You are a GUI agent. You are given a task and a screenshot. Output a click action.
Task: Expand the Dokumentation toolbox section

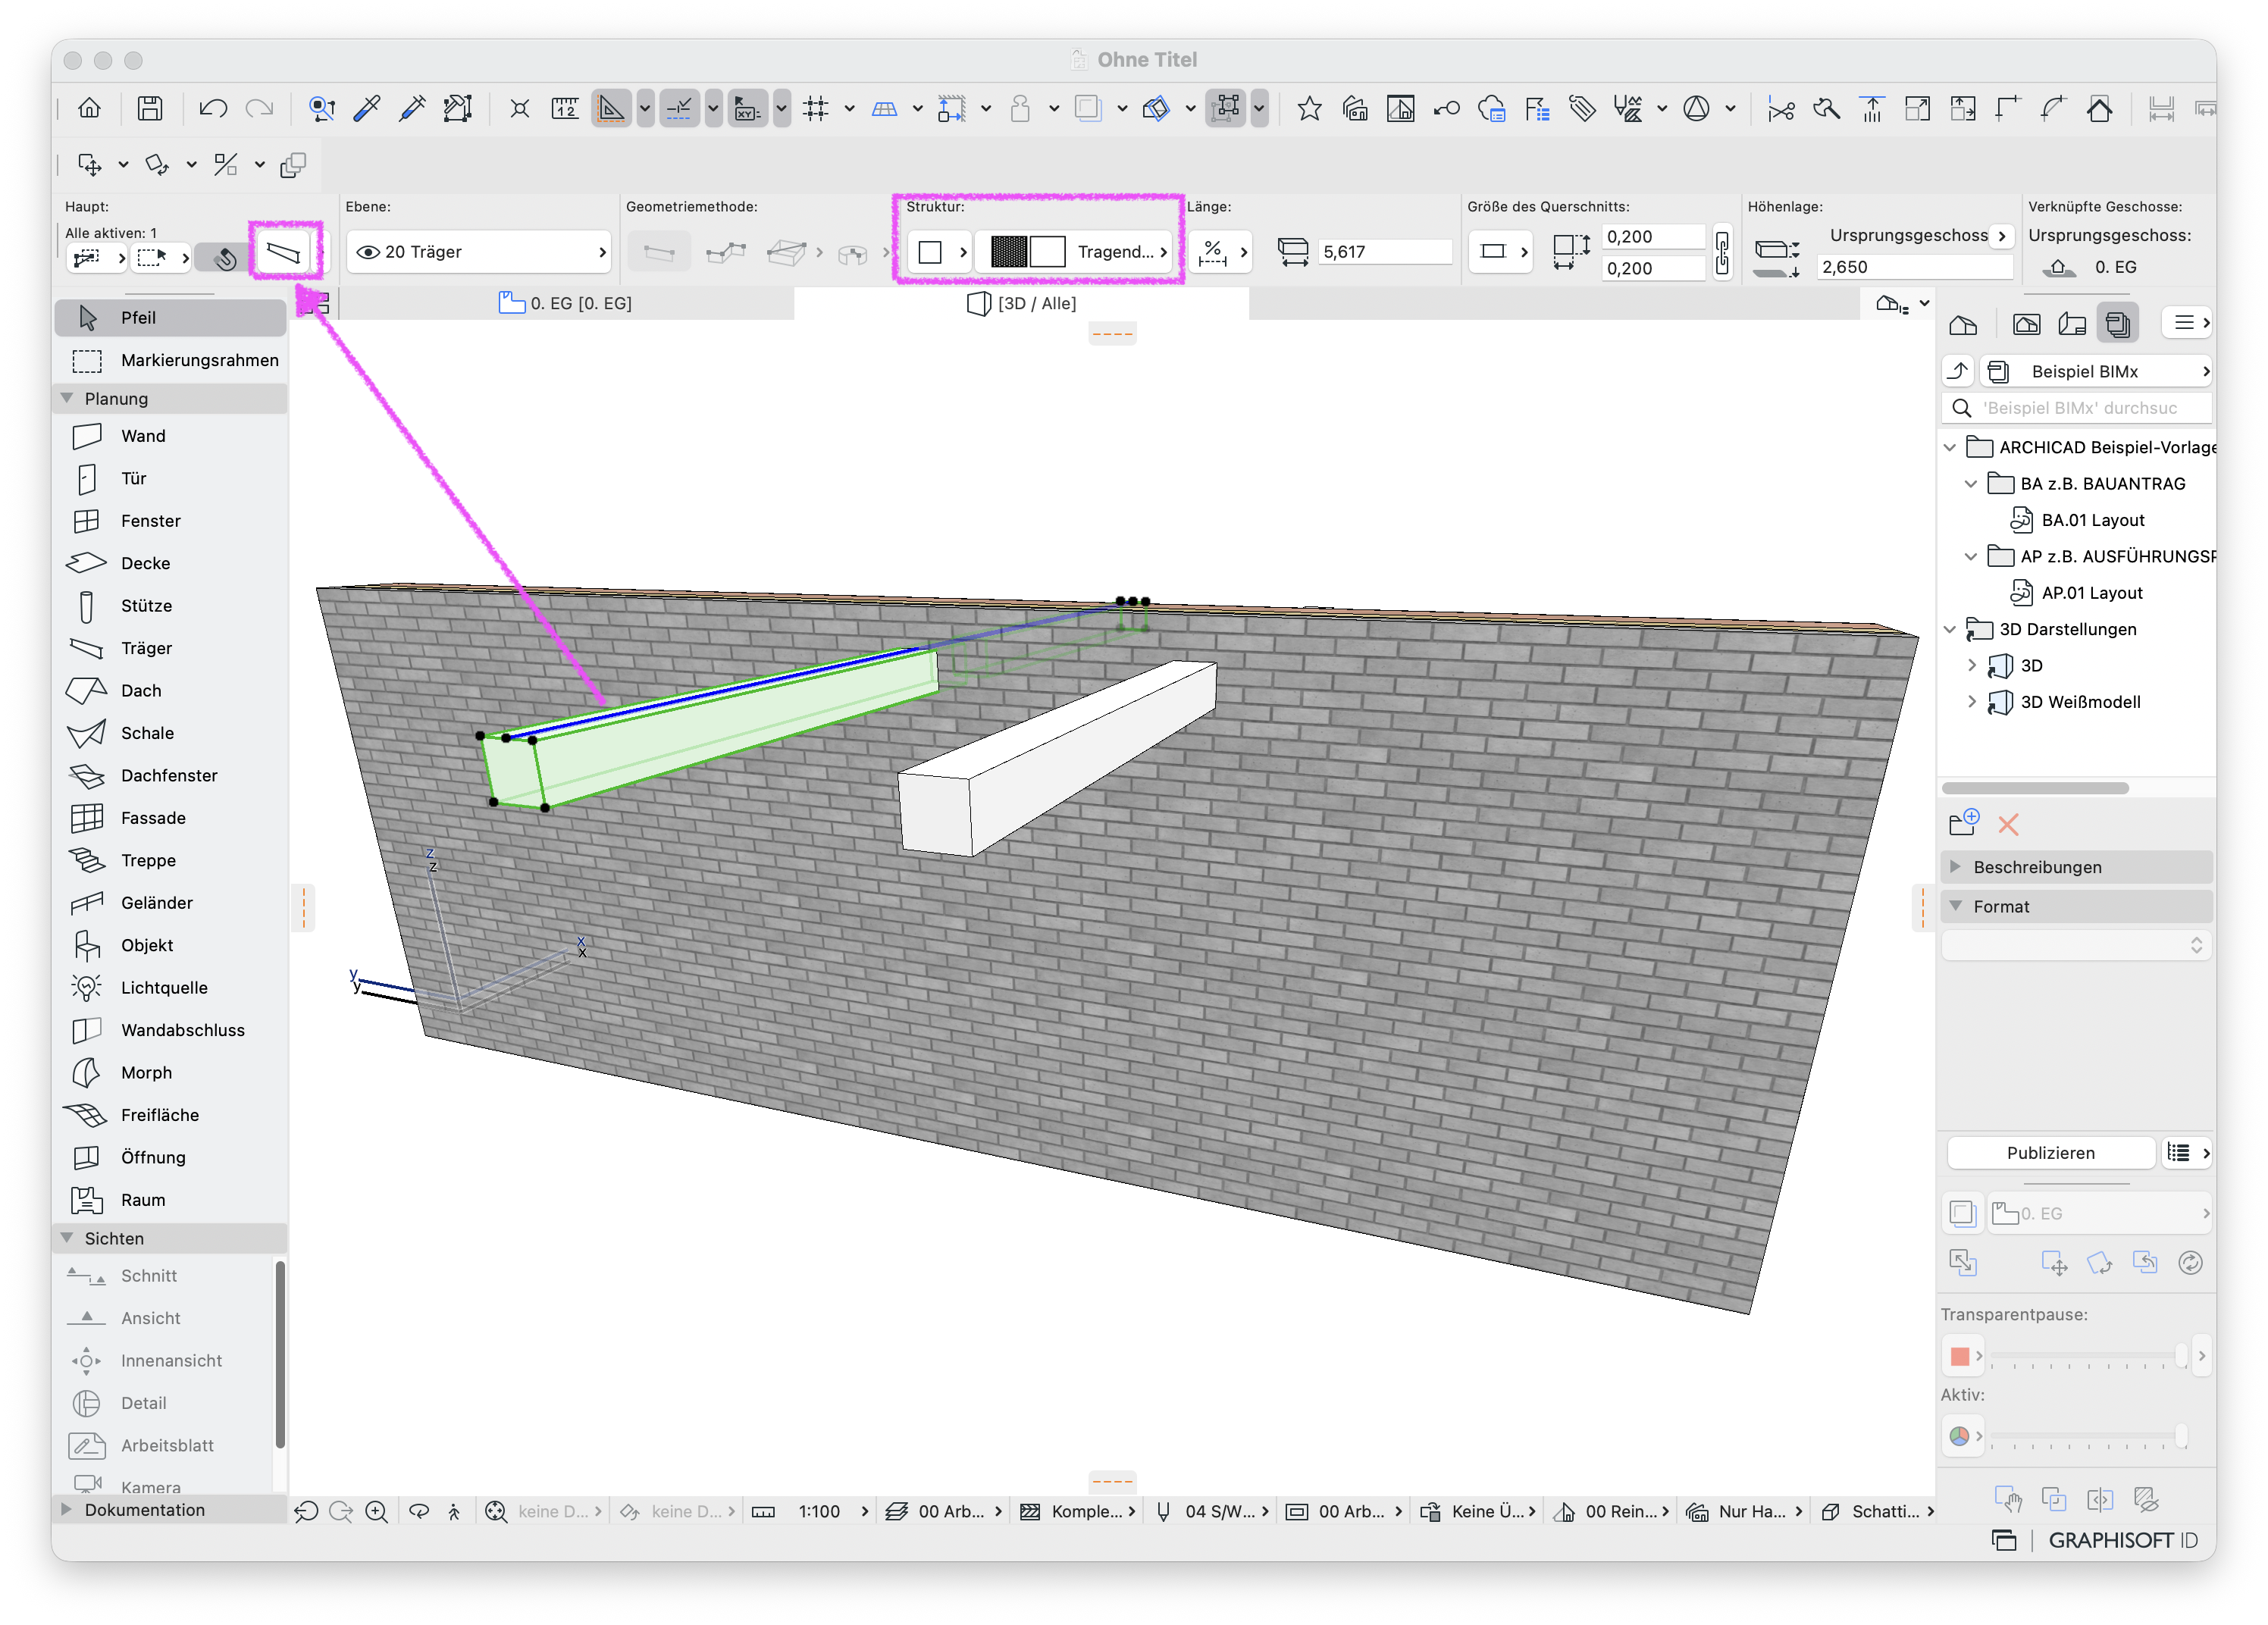(x=67, y=1509)
